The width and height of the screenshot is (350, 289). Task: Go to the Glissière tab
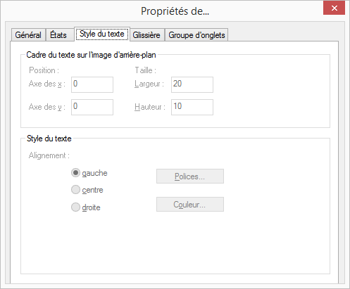point(147,35)
